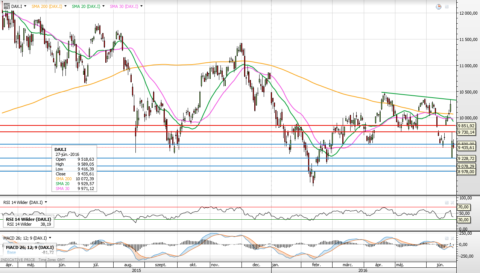Click the aug. month label on time axis

[x=129, y=265]
